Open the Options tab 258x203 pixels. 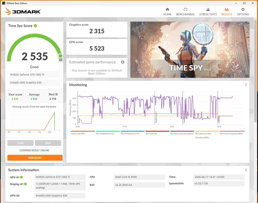[x=243, y=12]
